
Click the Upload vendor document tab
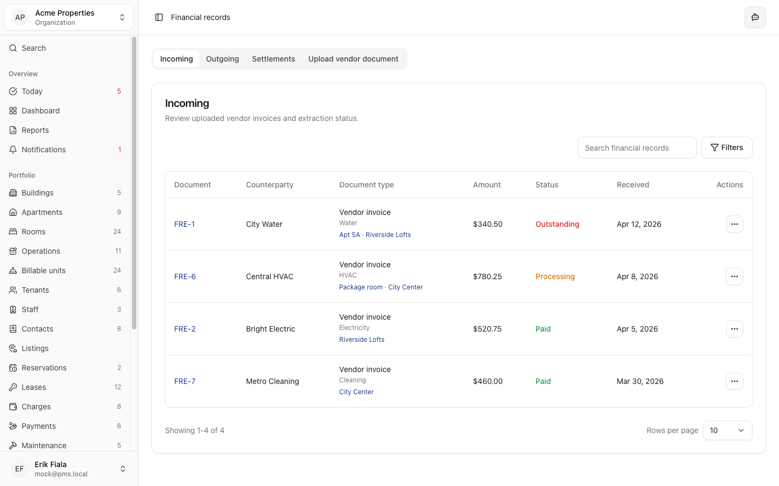(353, 59)
